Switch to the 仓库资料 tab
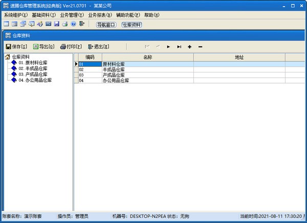Viewport: 307px width, 223px height. pos(131,24)
